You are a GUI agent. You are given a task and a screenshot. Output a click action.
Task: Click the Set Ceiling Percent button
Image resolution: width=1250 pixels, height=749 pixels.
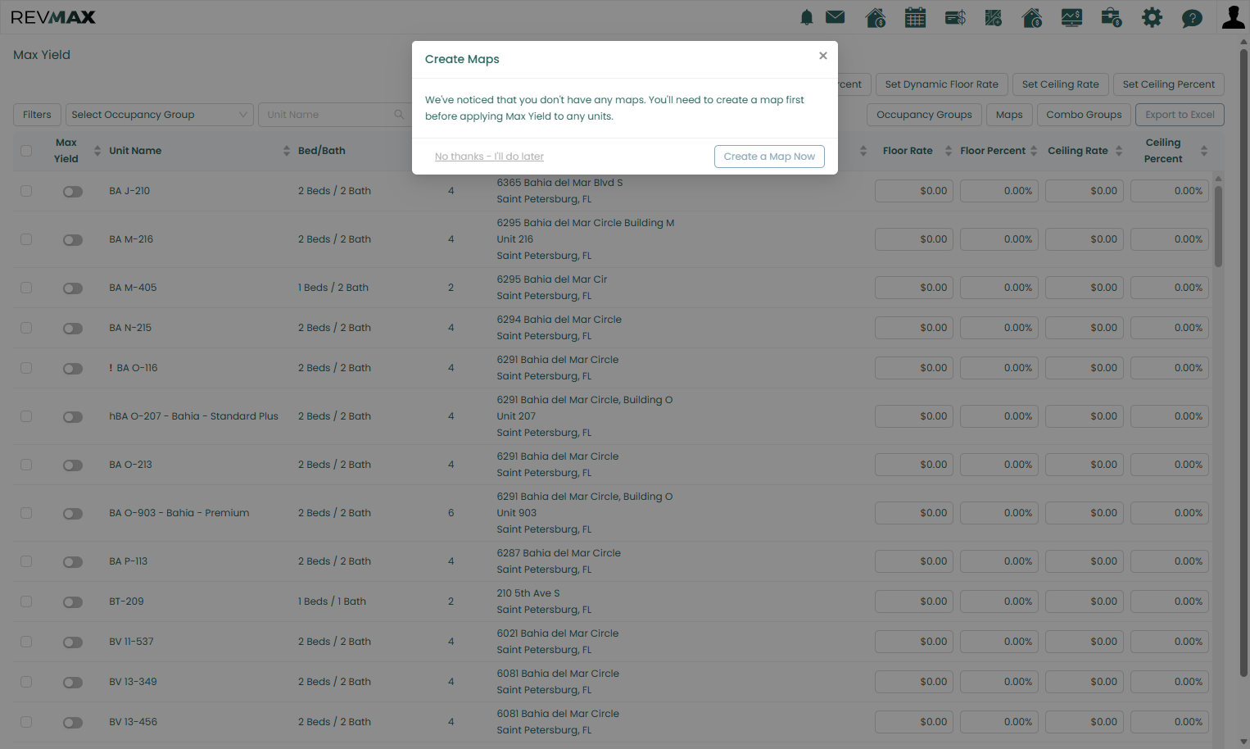[x=1169, y=84]
